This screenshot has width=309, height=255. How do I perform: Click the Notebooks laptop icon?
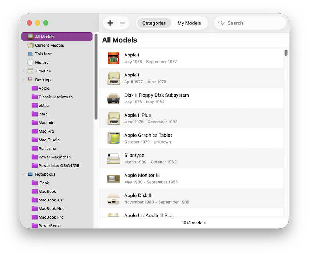[x=30, y=174]
